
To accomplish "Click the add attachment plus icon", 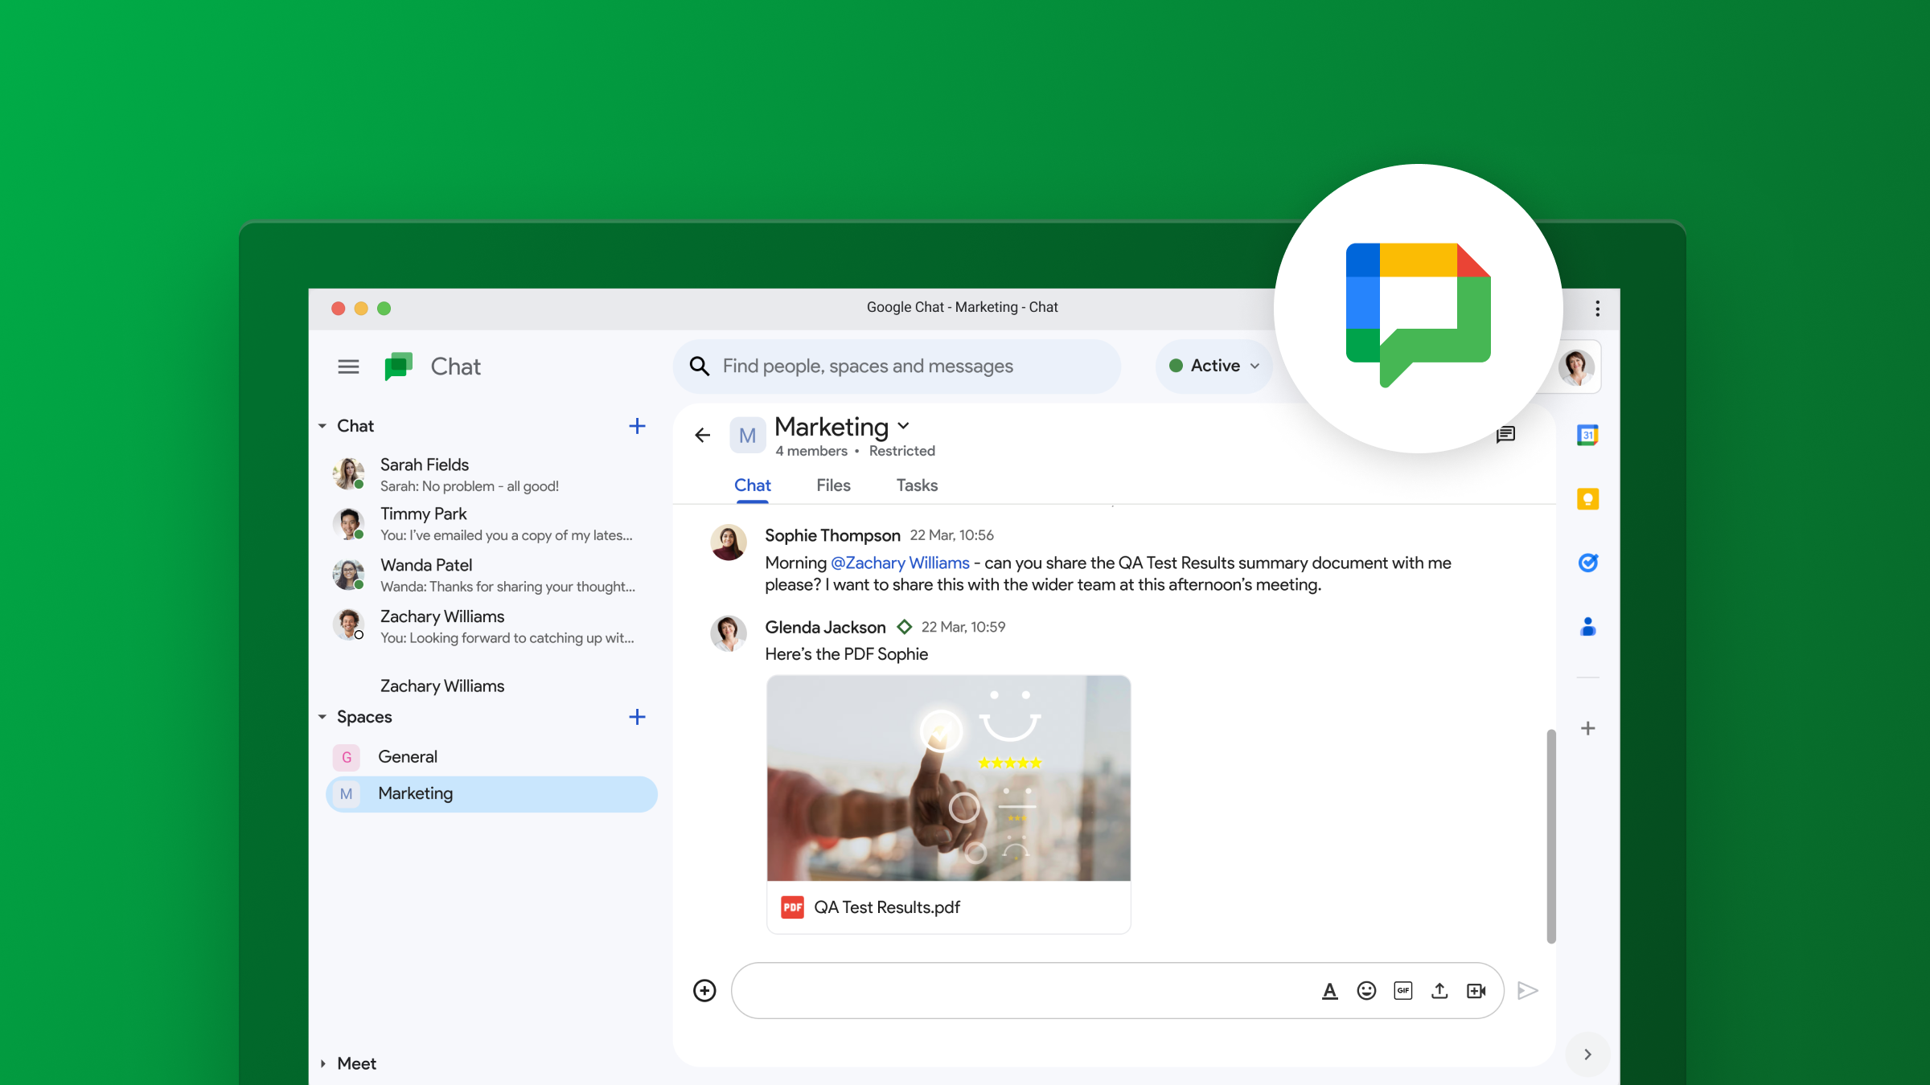I will (705, 991).
